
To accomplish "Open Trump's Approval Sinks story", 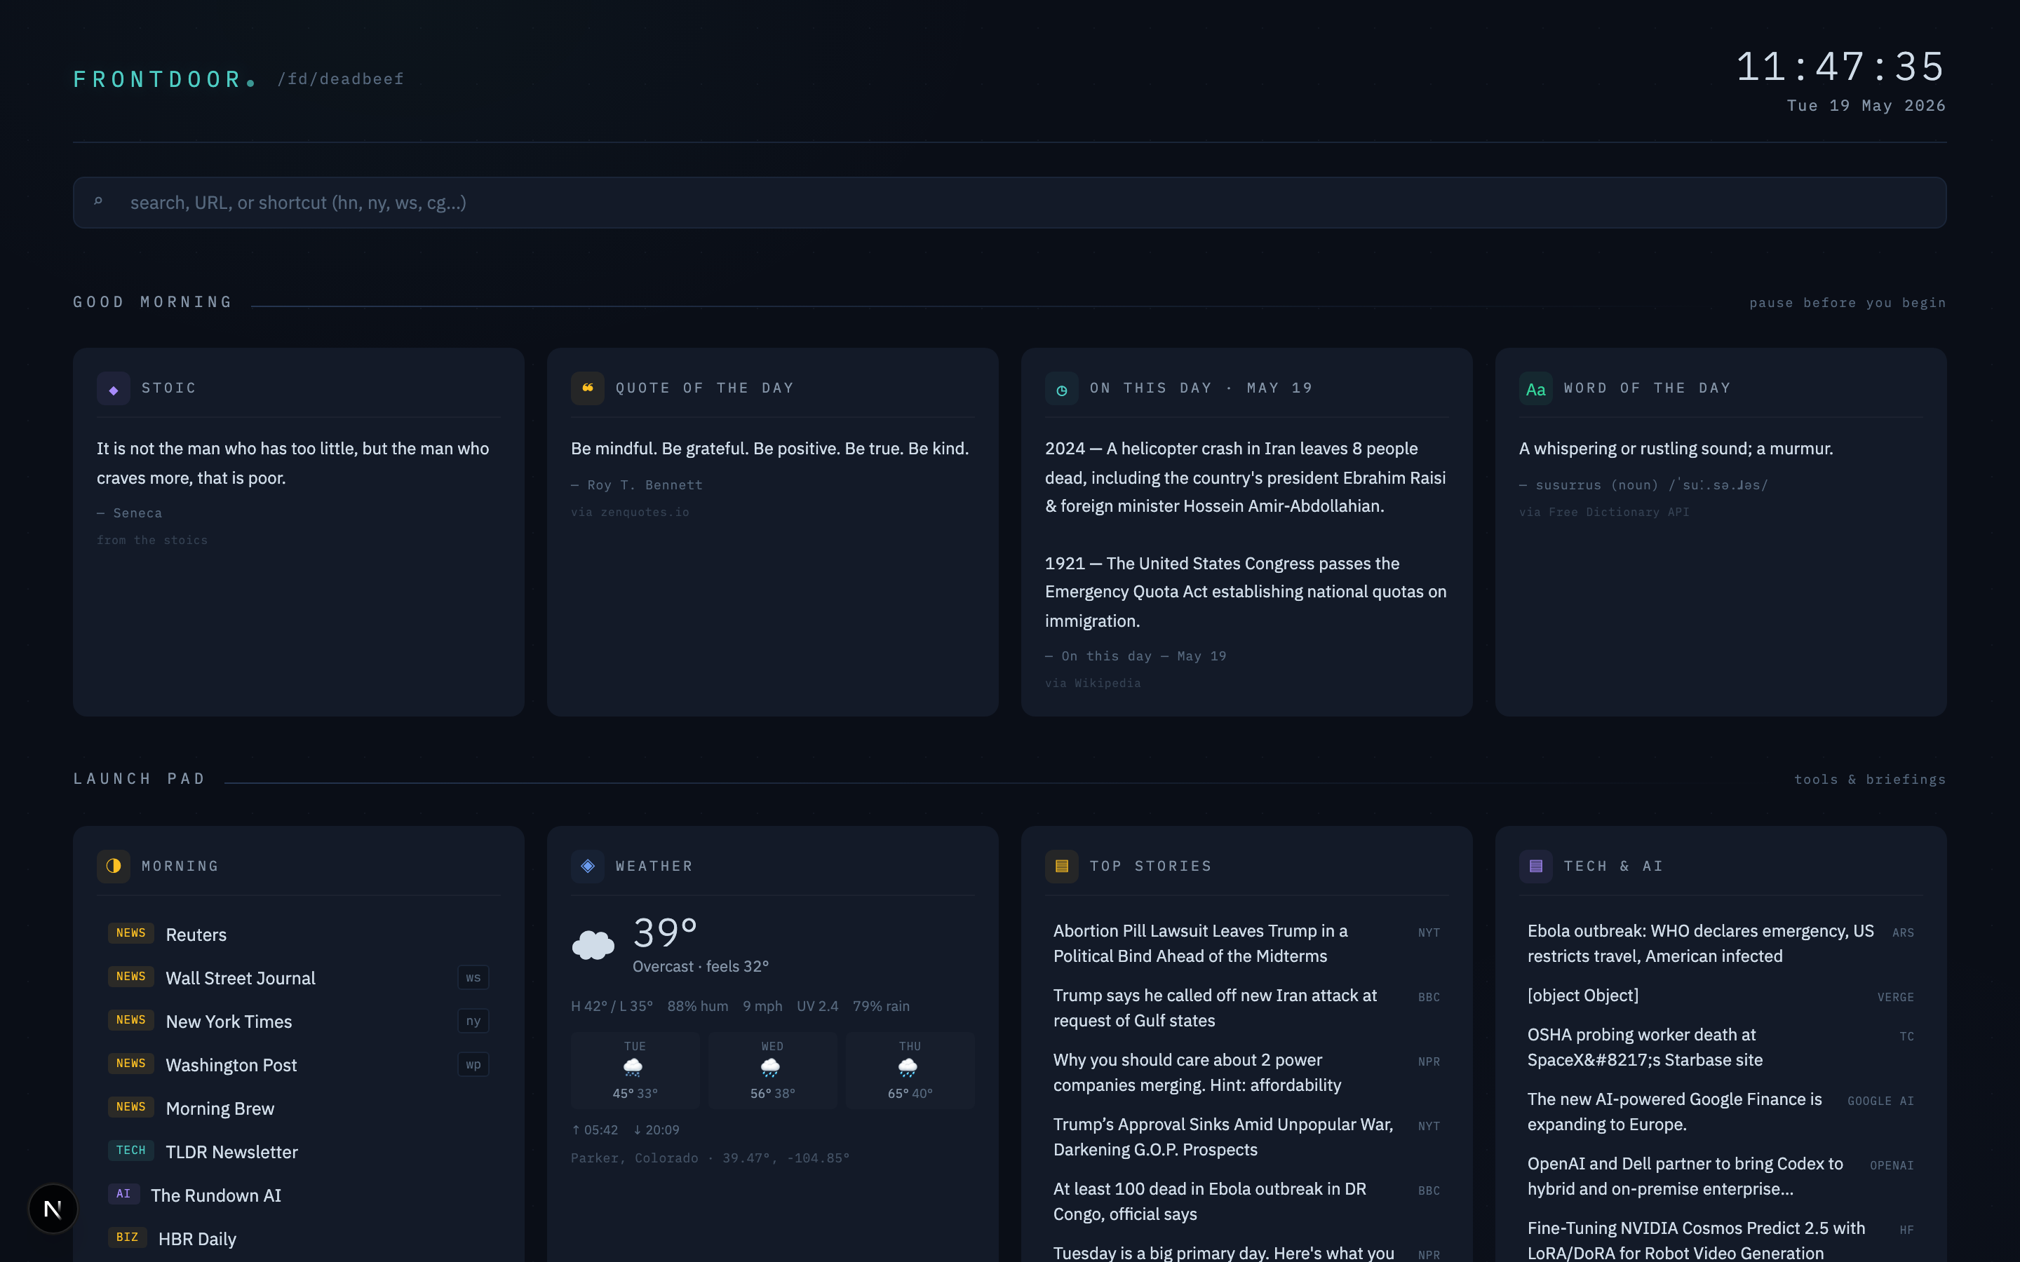I will pos(1246,1137).
